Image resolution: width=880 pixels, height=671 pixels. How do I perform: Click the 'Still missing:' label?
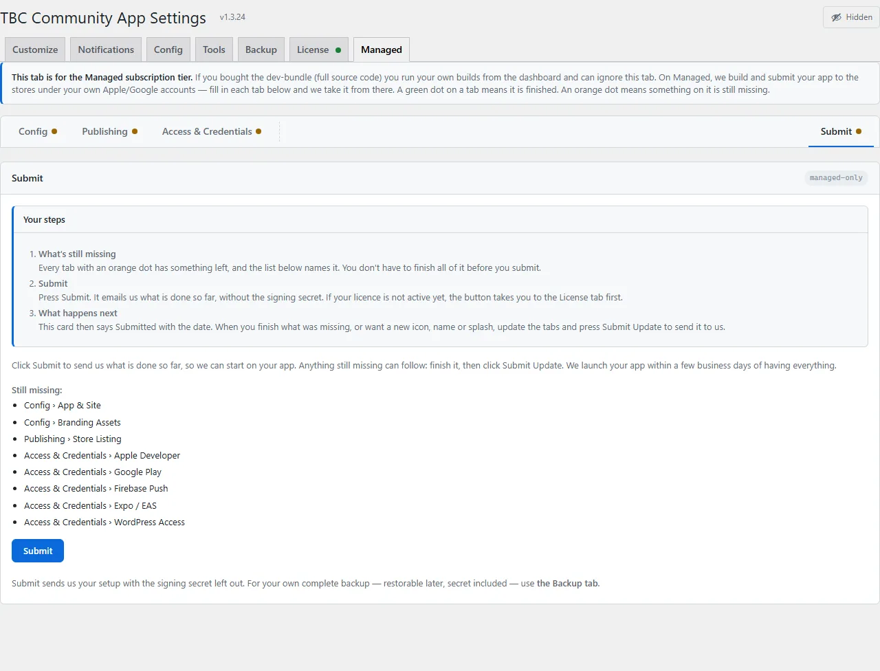[36, 390]
